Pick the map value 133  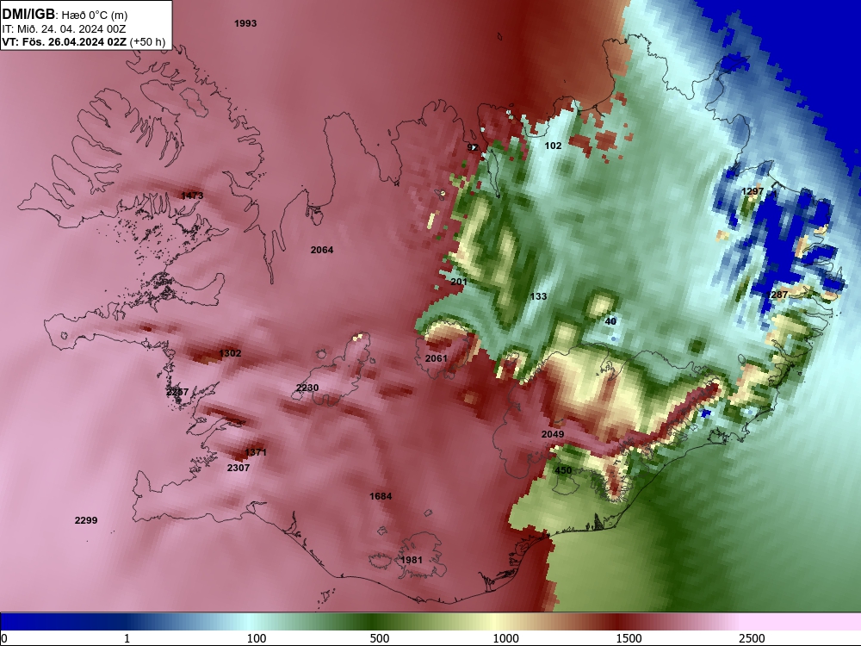538,296
